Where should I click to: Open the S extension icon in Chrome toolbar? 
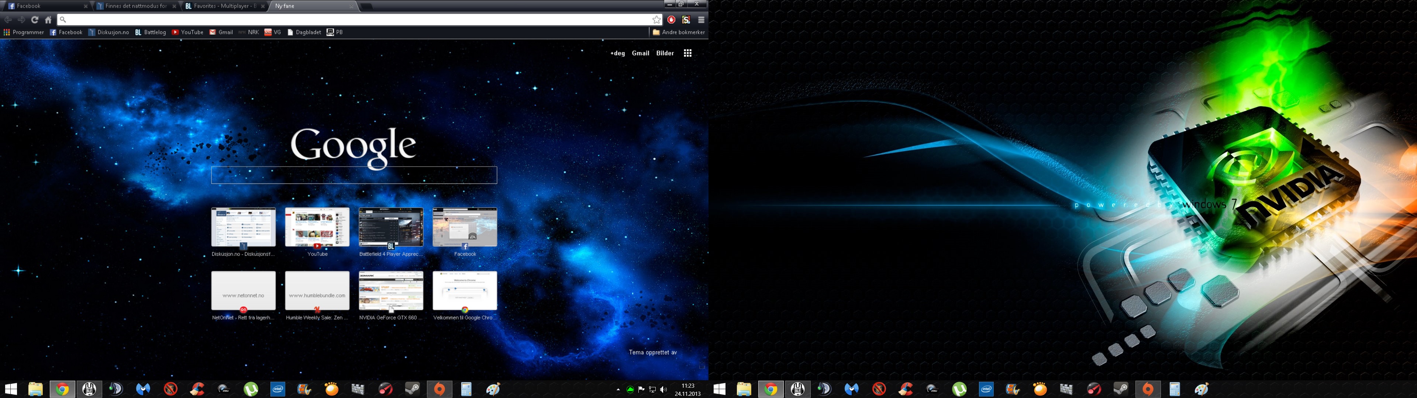pyautogui.click(x=686, y=20)
